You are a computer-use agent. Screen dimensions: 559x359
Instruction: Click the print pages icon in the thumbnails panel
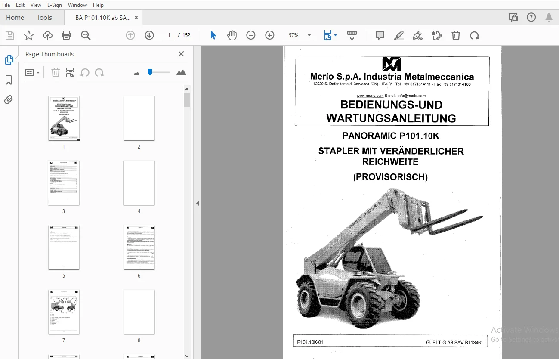(x=70, y=72)
